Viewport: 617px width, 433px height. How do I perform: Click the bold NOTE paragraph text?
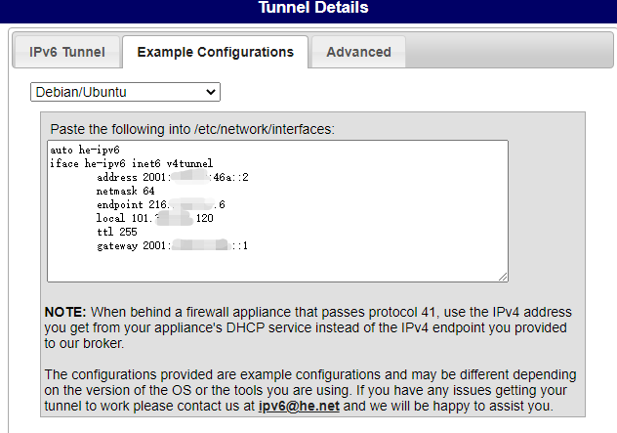(308, 327)
